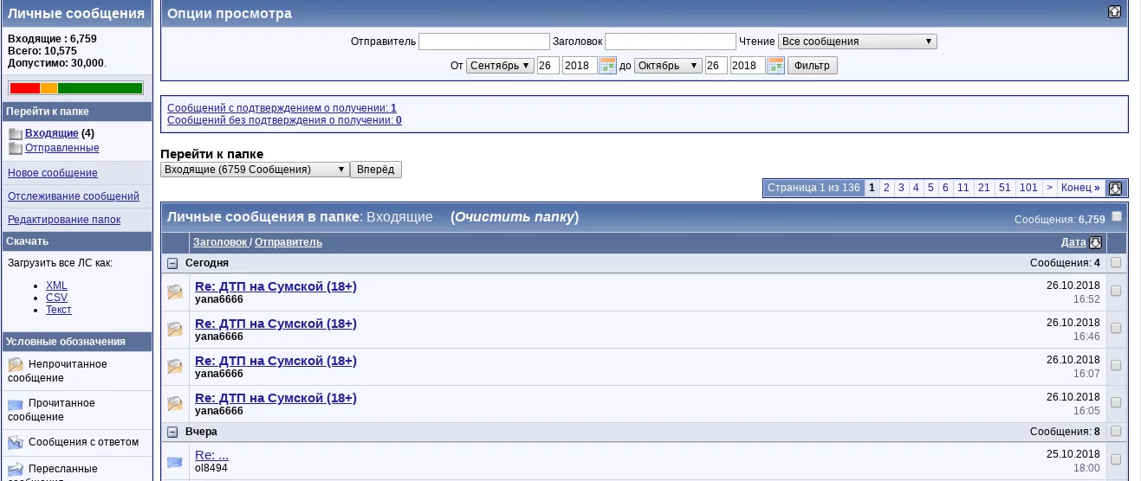This screenshot has width=1141, height=481.
Task: Sort by Заголовок column link
Action: click(220, 242)
